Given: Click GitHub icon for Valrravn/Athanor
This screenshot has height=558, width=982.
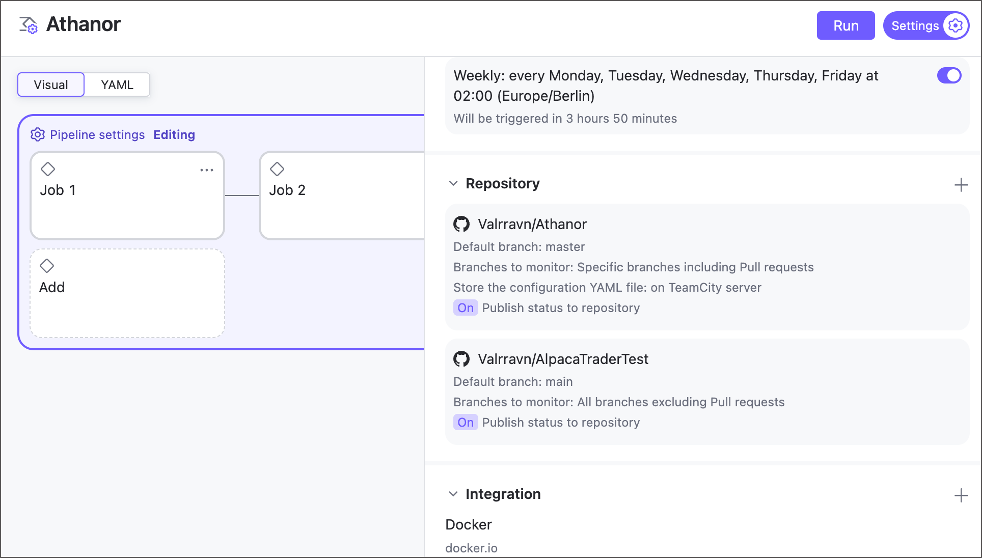Looking at the screenshot, I should 461,224.
